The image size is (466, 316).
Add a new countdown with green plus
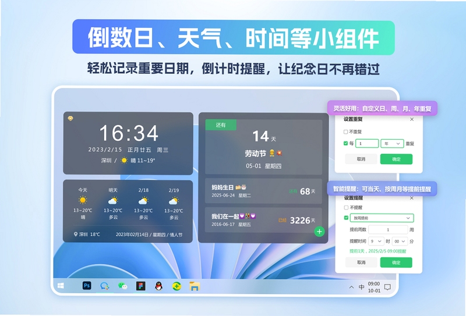tap(319, 232)
